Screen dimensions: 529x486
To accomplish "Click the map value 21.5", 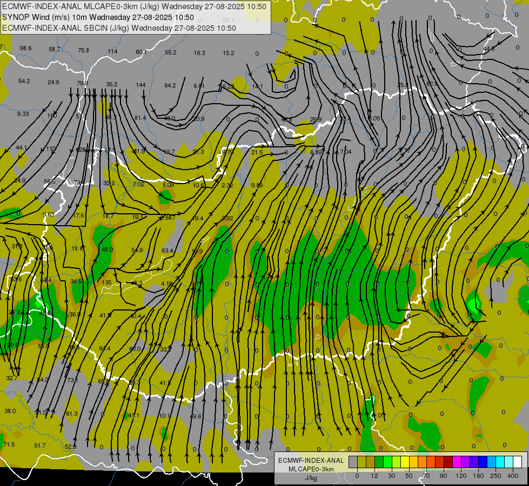I will (x=257, y=152).
